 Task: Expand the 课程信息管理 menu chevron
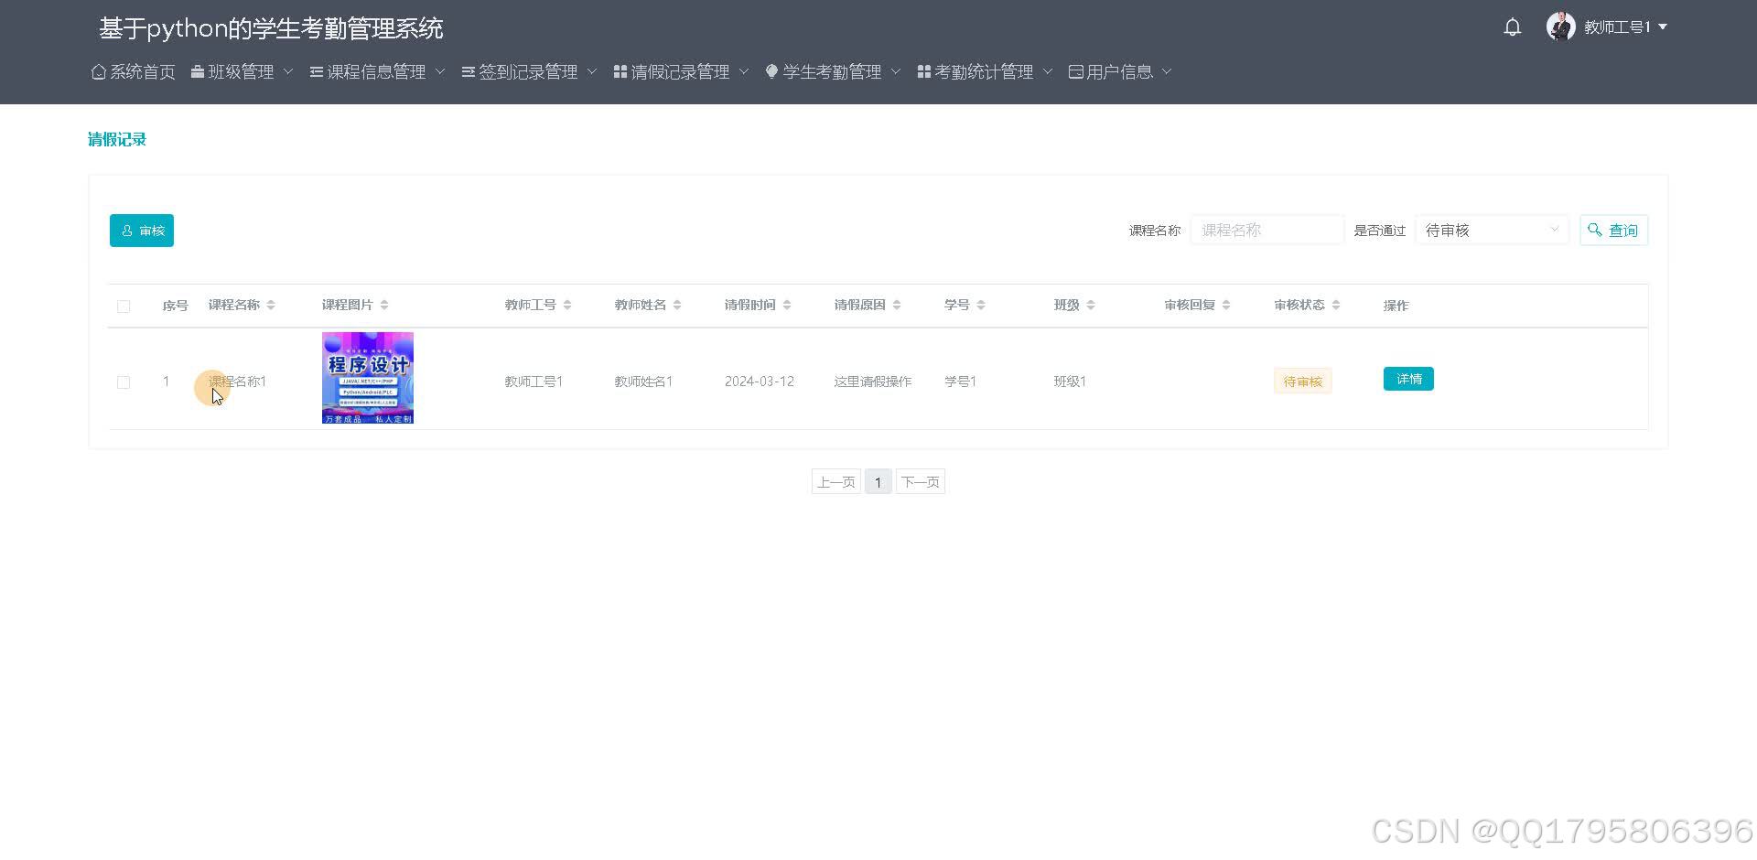point(440,71)
